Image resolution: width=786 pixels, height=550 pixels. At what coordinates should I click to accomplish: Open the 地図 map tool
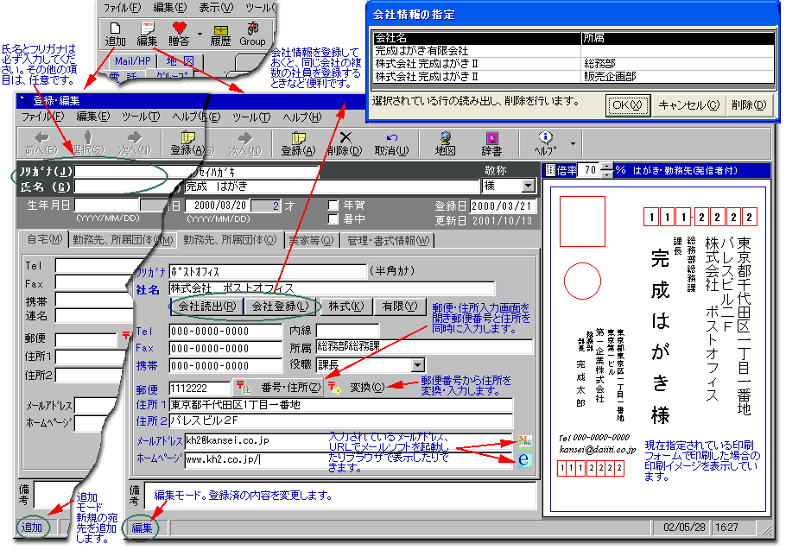click(445, 143)
